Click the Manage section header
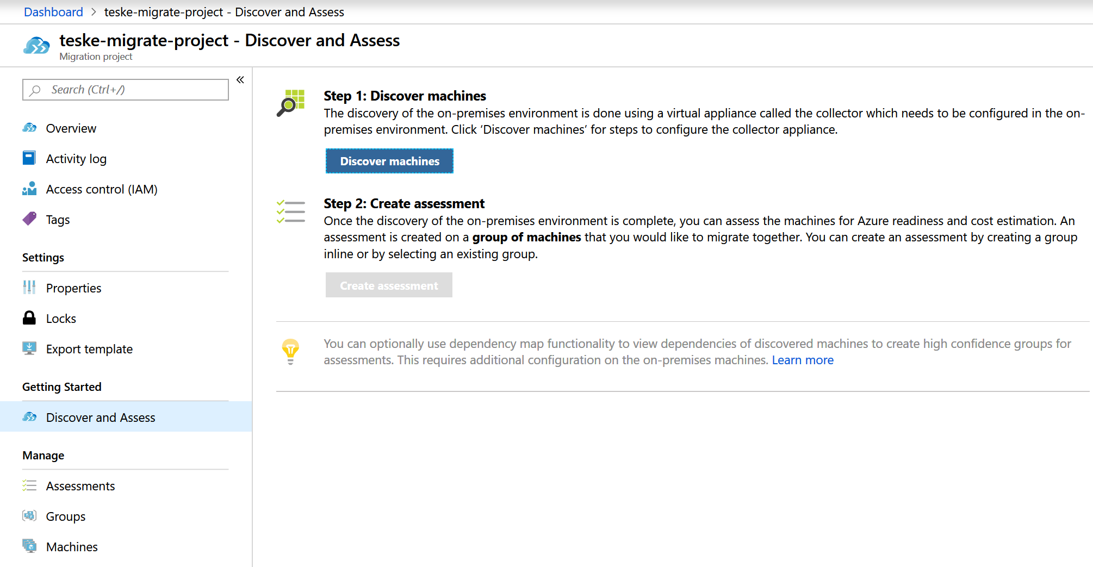Screen dimensions: 1093x567 pyautogui.click(x=44, y=456)
